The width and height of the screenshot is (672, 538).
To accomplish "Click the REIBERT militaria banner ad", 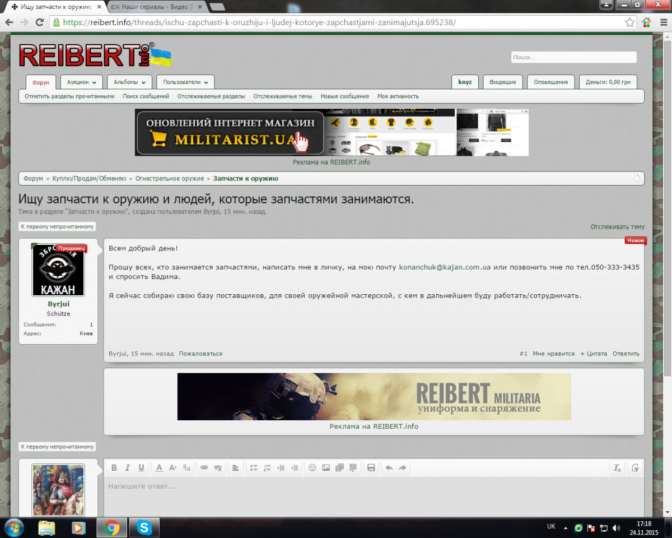I will coord(374,396).
